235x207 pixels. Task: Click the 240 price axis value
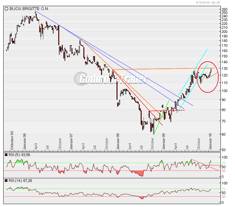(224, 16)
